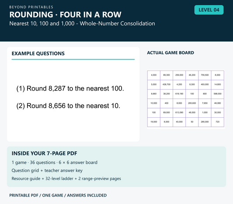This screenshot has width=233, height=204.
Task: Click board cell 30,000
Action: (x=218, y=113)
